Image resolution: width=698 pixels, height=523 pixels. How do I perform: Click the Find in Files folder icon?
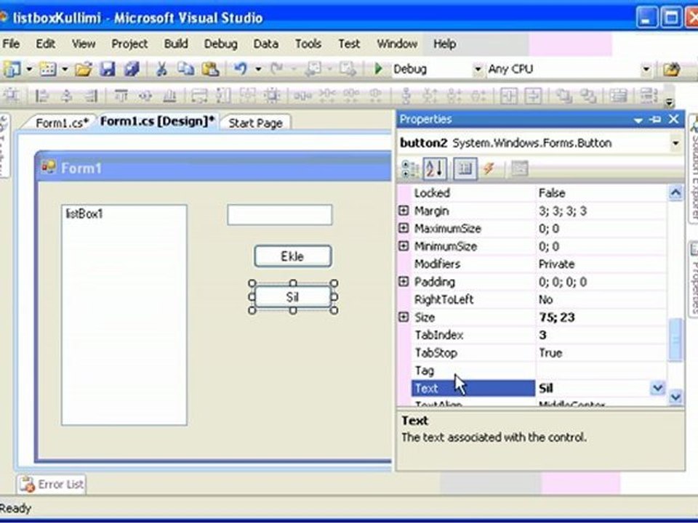671,69
